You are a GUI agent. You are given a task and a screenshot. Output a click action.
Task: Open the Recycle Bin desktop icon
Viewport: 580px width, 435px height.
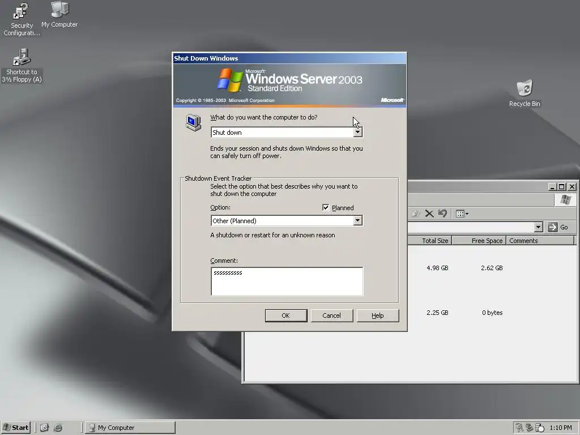coord(524,93)
